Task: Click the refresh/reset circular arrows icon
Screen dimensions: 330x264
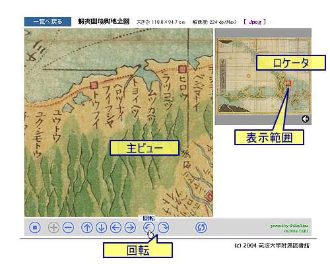Action: pyautogui.click(x=201, y=228)
